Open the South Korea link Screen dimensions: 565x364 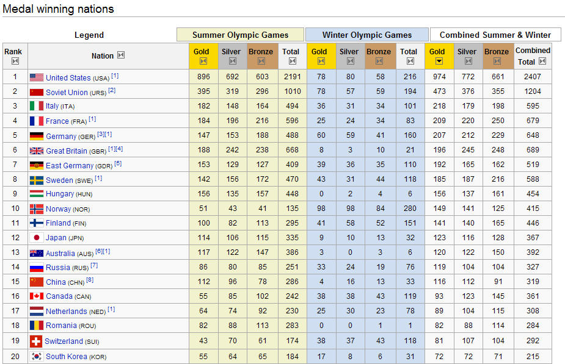point(67,357)
